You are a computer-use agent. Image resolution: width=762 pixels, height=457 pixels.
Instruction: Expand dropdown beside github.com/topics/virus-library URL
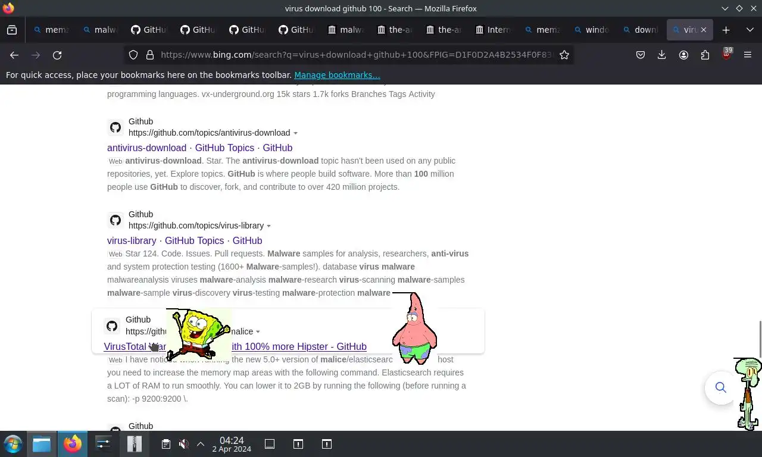tap(268, 226)
